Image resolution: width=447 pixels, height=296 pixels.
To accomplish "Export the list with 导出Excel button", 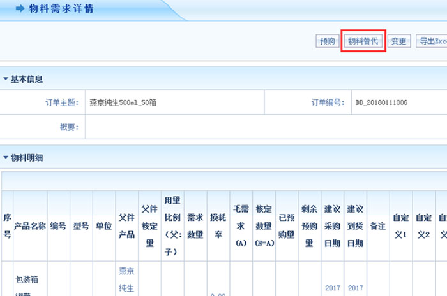I will [x=432, y=41].
